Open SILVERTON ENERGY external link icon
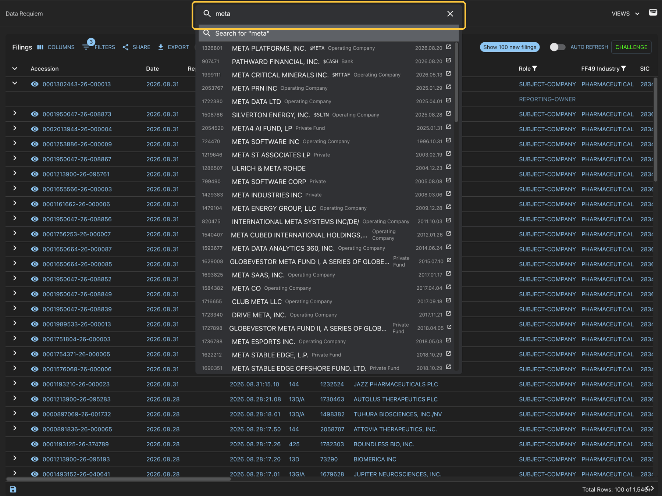The width and height of the screenshot is (662, 496). tap(448, 114)
